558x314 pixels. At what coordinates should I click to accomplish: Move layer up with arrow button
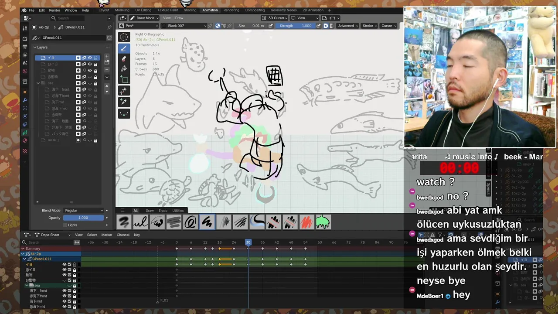(x=107, y=86)
